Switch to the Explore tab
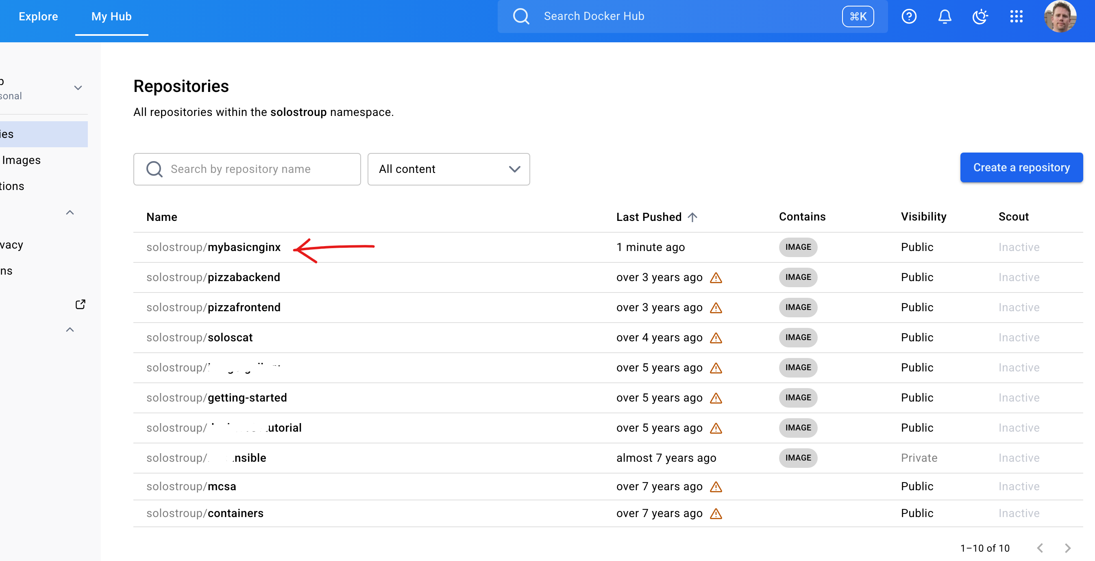Screen dimensions: 1095x561 [x=38, y=16]
